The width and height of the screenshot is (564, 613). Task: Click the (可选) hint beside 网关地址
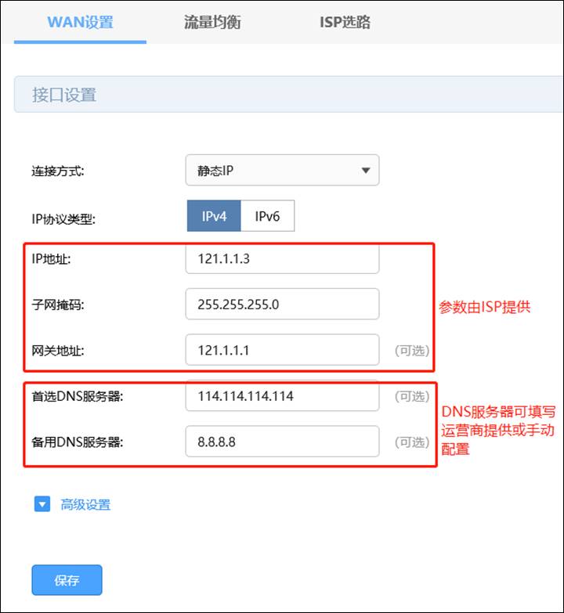[411, 351]
